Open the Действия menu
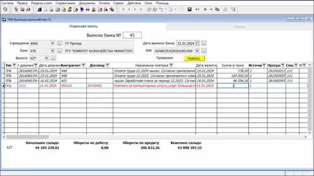The width and height of the screenshot is (314, 176). [x=134, y=3]
